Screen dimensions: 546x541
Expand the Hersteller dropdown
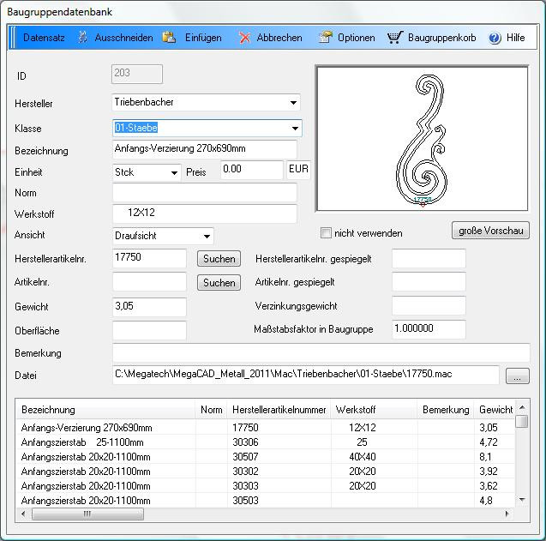pos(294,103)
